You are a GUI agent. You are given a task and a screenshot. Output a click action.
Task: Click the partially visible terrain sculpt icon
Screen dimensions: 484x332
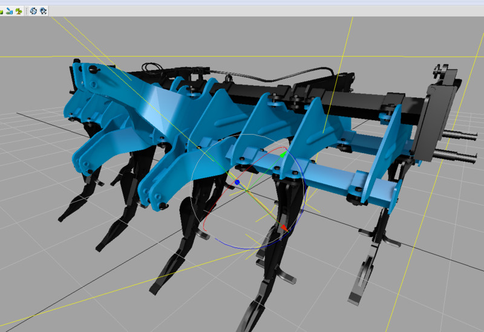tap(2, 10)
